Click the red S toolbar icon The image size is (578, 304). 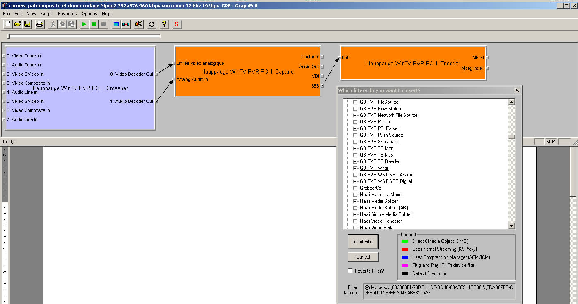point(177,24)
